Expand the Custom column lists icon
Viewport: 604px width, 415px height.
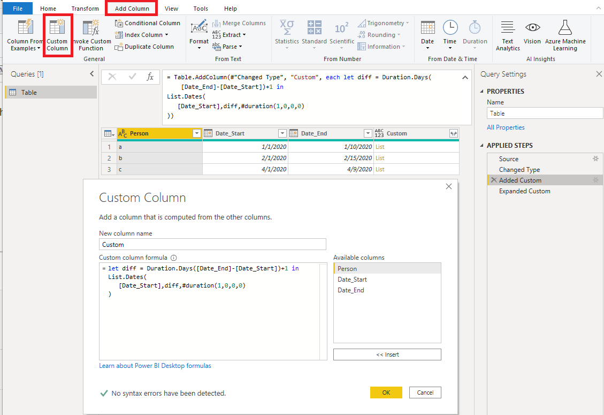pyautogui.click(x=454, y=133)
